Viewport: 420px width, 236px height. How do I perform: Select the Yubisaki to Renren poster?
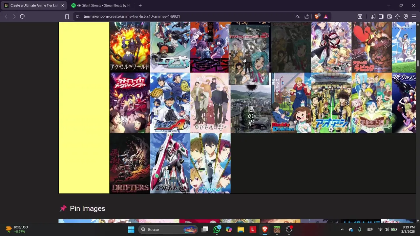coord(210,103)
